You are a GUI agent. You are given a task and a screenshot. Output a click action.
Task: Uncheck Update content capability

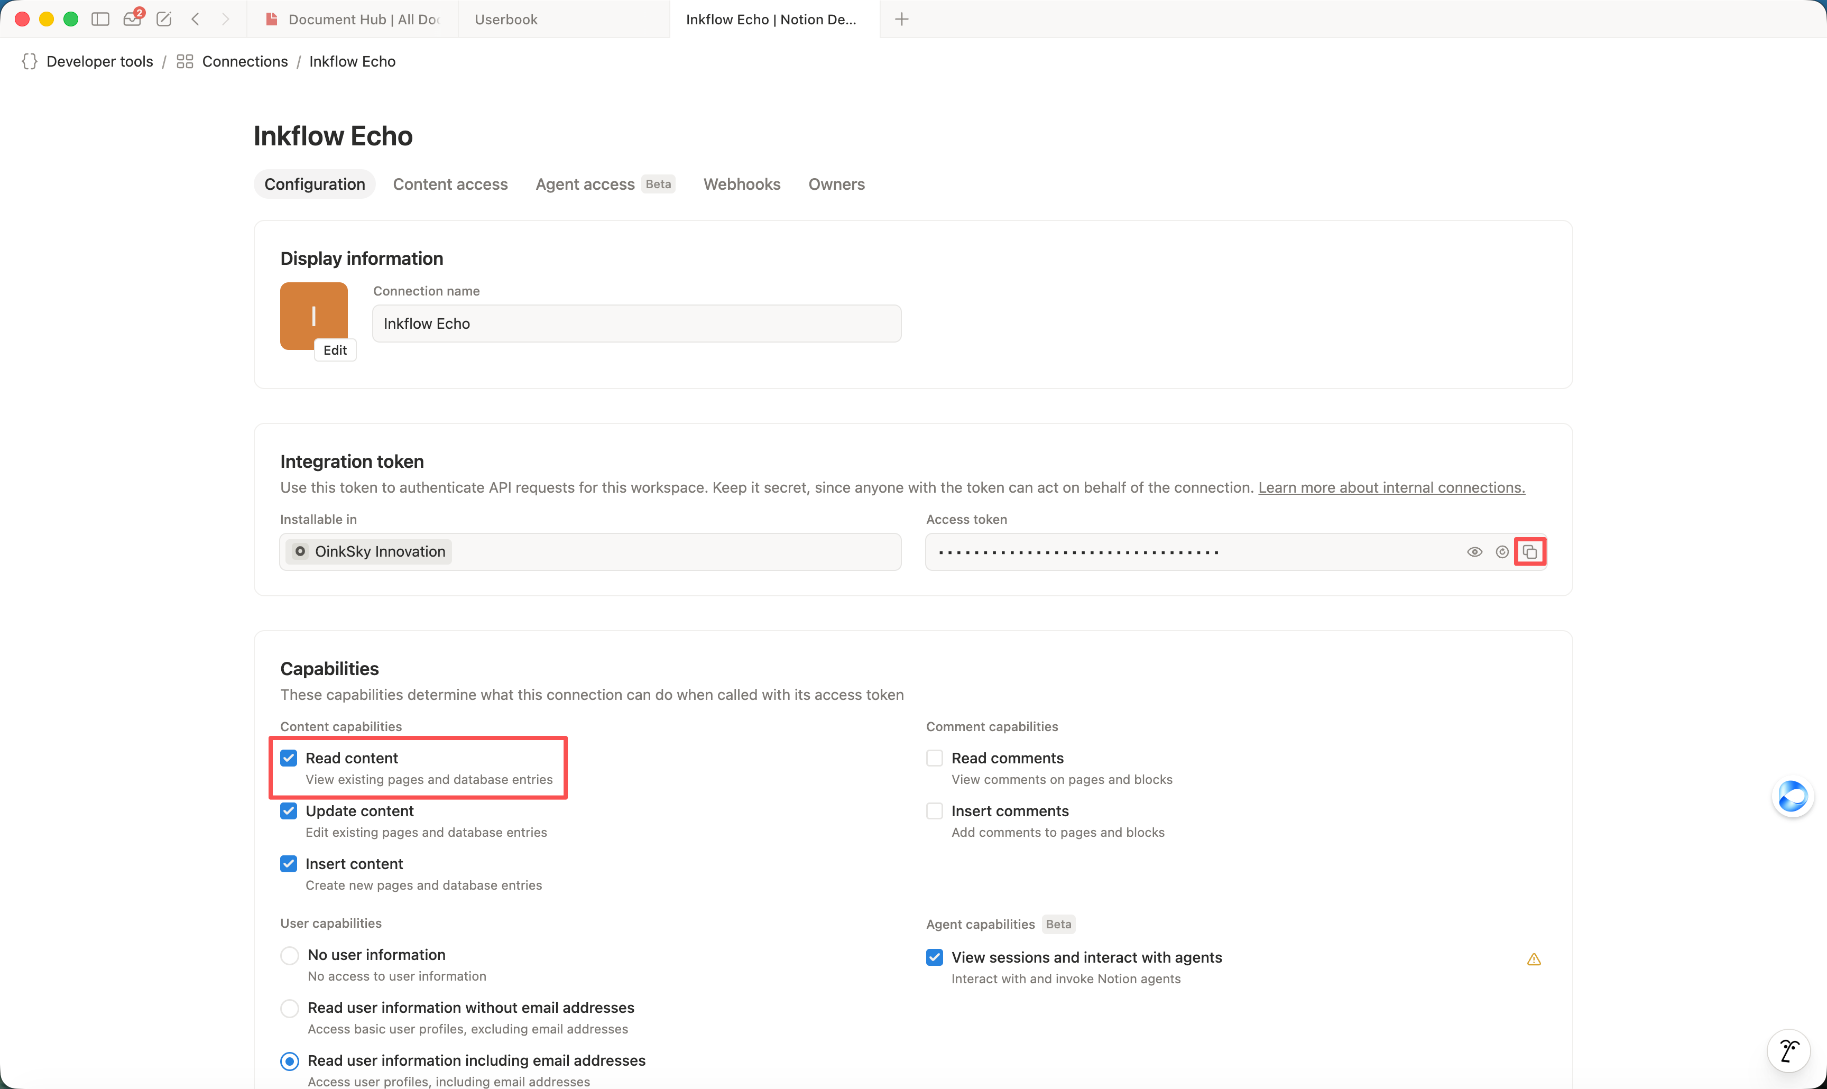point(288,811)
